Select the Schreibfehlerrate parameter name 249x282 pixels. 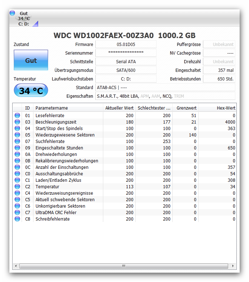(53, 219)
